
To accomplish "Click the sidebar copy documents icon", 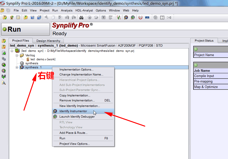I will pyautogui.click(x=4, y=59).
